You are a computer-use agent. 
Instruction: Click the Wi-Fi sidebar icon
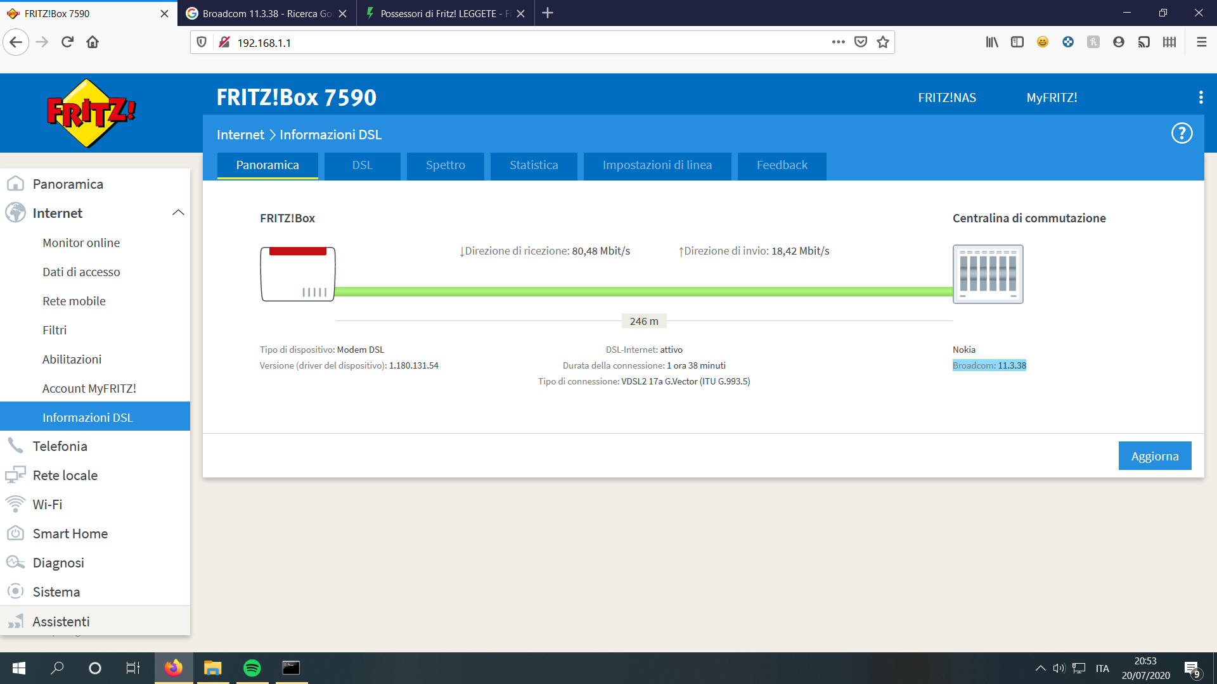tap(15, 504)
